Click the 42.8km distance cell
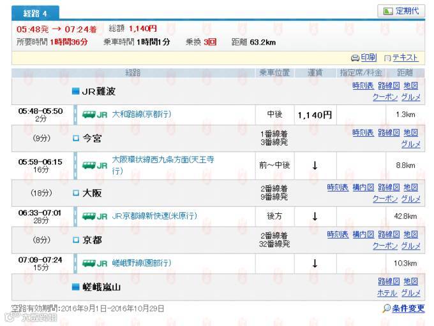Image resolution: width=434 pixels, height=326 pixels. point(405,216)
